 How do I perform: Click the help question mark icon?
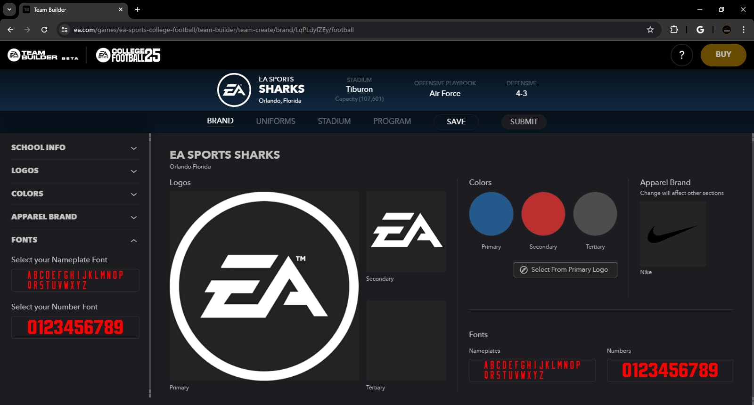(x=681, y=55)
